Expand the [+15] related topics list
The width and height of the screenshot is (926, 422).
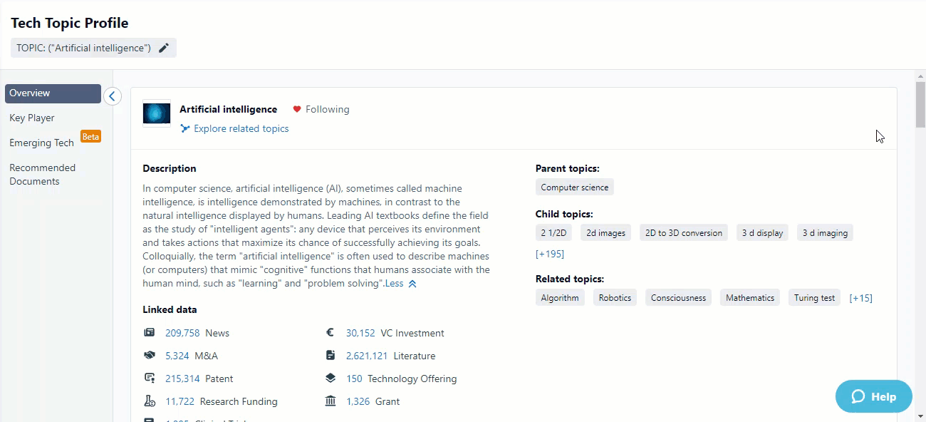860,297
